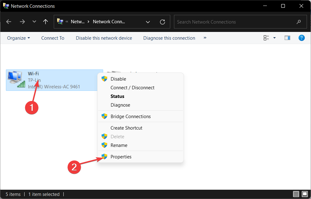Click Disable this network device
The height and width of the screenshot is (199, 311).
(104, 38)
